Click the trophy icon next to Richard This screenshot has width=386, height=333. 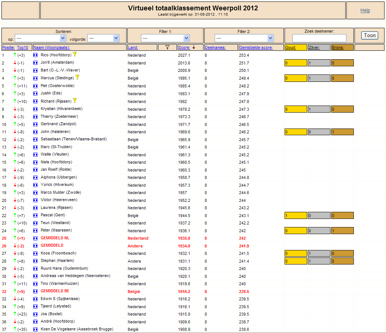coord(75,100)
